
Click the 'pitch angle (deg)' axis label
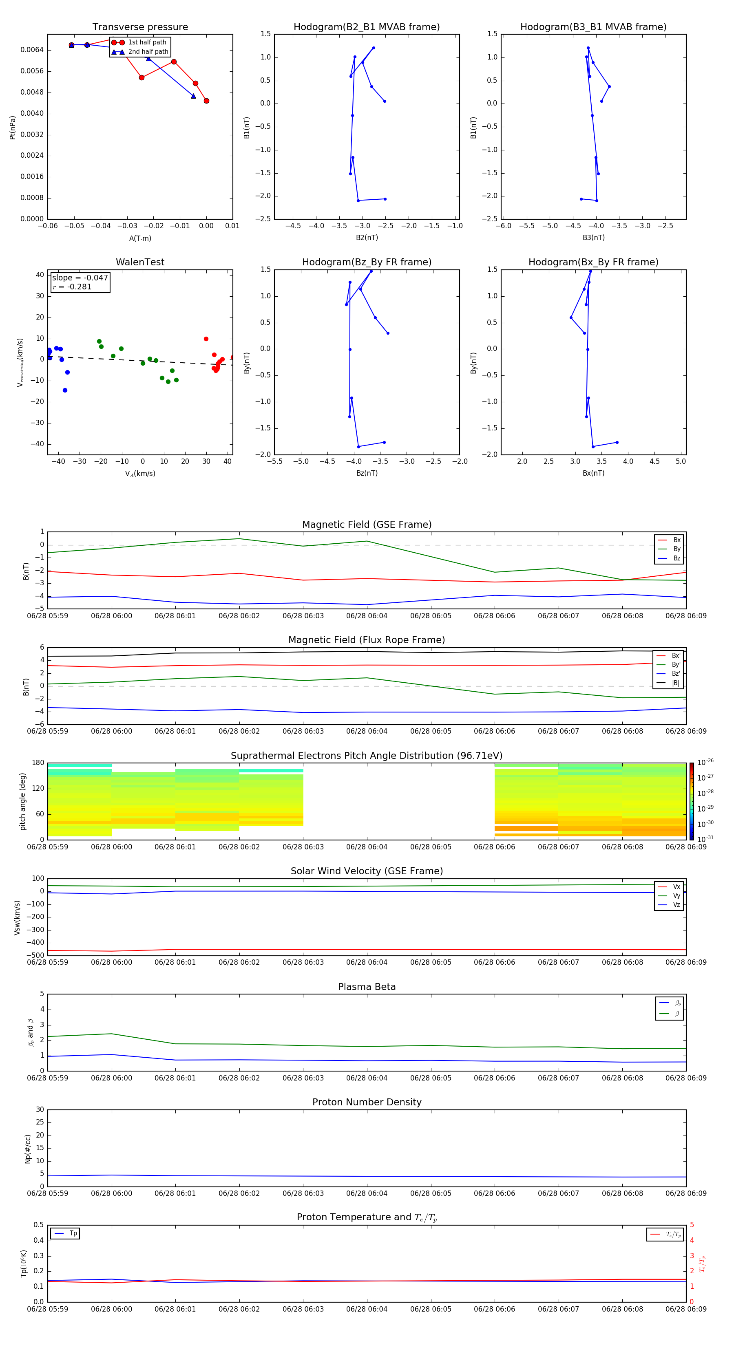[22, 801]
